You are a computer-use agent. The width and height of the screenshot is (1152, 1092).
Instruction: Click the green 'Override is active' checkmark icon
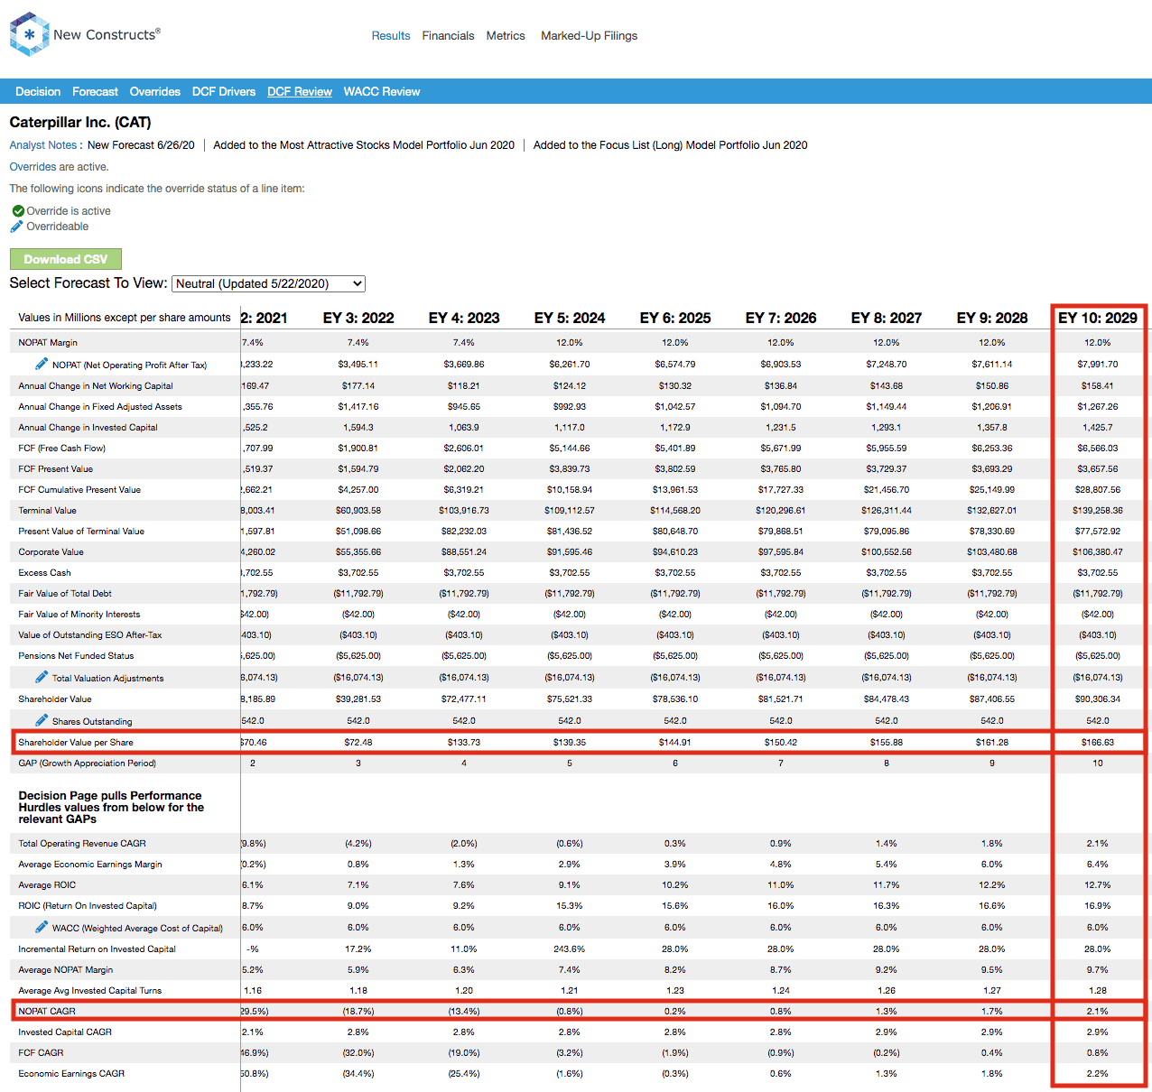(18, 211)
